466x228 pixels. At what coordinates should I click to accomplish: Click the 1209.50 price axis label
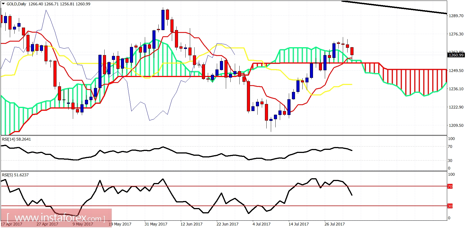pyautogui.click(x=456, y=125)
